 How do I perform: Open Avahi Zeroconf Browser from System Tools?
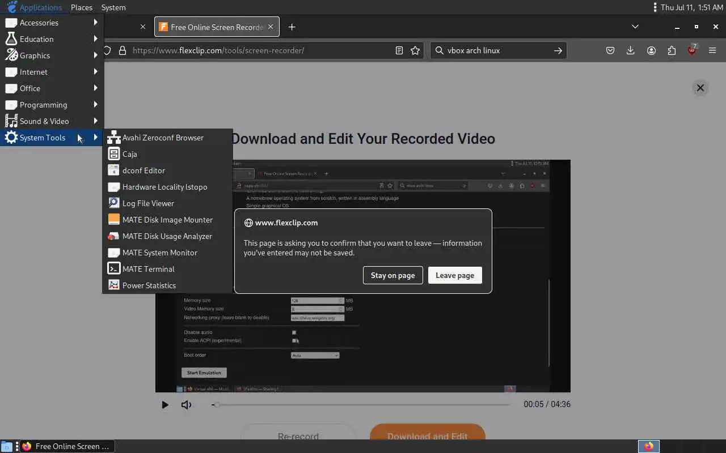point(167,138)
